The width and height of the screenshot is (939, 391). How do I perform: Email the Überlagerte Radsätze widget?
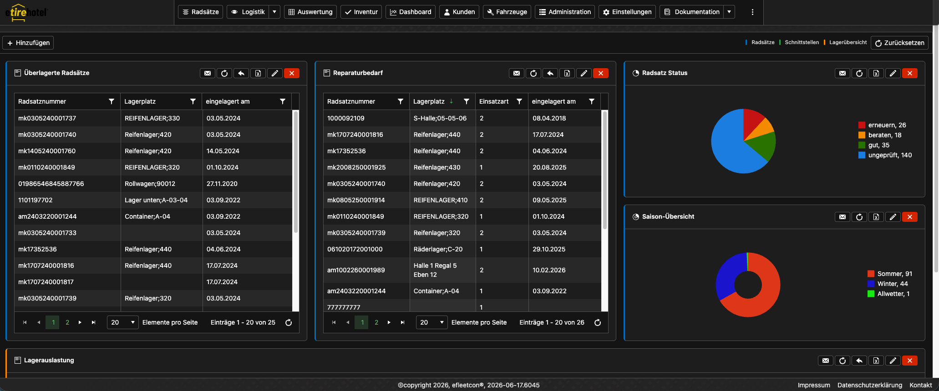click(x=208, y=73)
